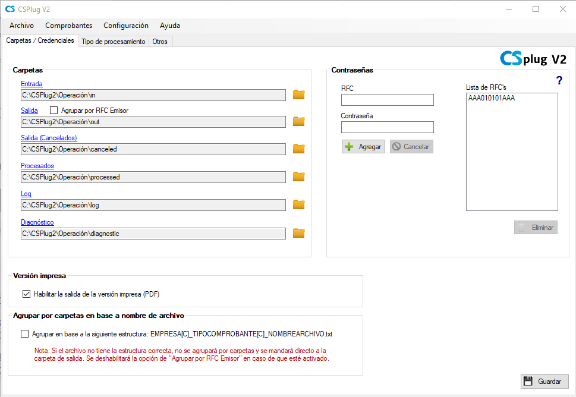Select AAA010101AAA in the RFC list
Image resolution: width=576 pixels, height=397 pixels.
(492, 98)
